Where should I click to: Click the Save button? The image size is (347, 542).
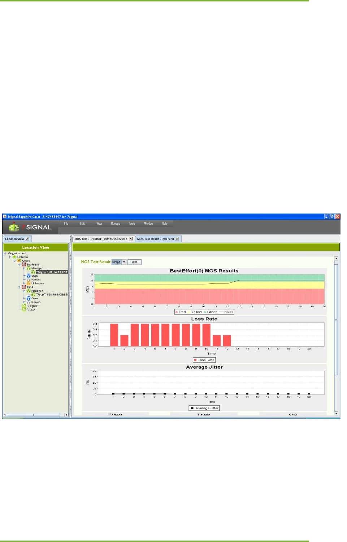pos(134,262)
